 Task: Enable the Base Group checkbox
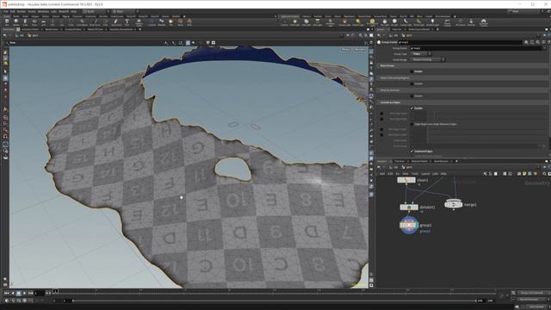click(412, 71)
